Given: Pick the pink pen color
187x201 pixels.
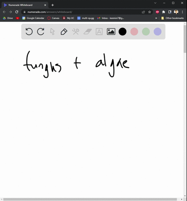Looking at the screenshot, I should (x=134, y=32).
